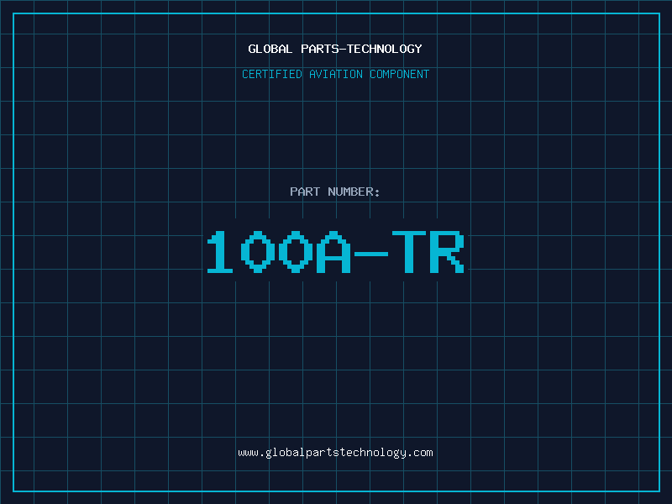This screenshot has width=672, height=504.
Task: Select the CERTIFIED AVIATION COMPONENT subtitle
Action: coord(335,74)
